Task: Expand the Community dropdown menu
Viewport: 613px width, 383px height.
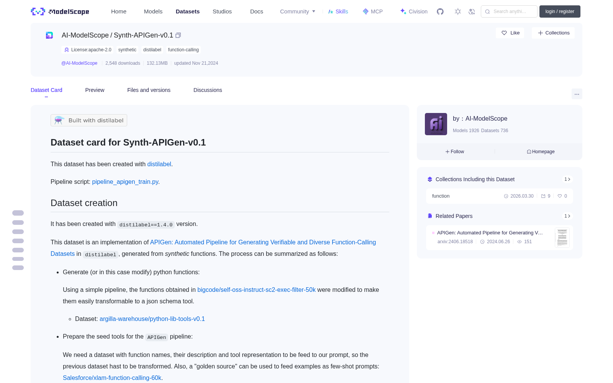Action: click(298, 11)
